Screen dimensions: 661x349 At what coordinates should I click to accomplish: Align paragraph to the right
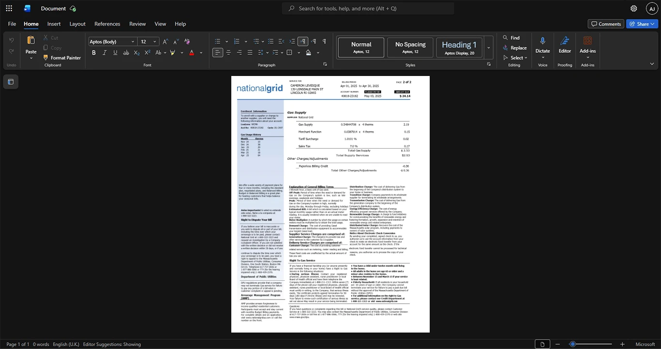(239, 53)
